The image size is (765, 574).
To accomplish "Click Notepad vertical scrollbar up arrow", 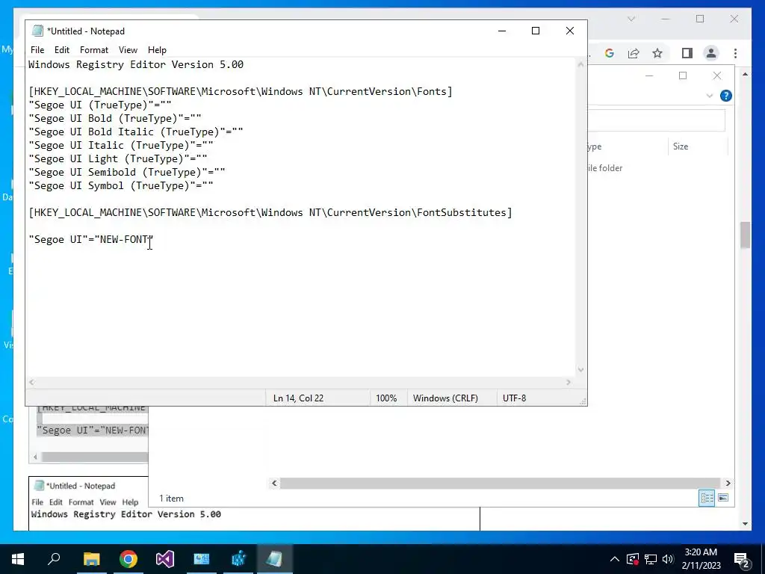I will pos(580,64).
